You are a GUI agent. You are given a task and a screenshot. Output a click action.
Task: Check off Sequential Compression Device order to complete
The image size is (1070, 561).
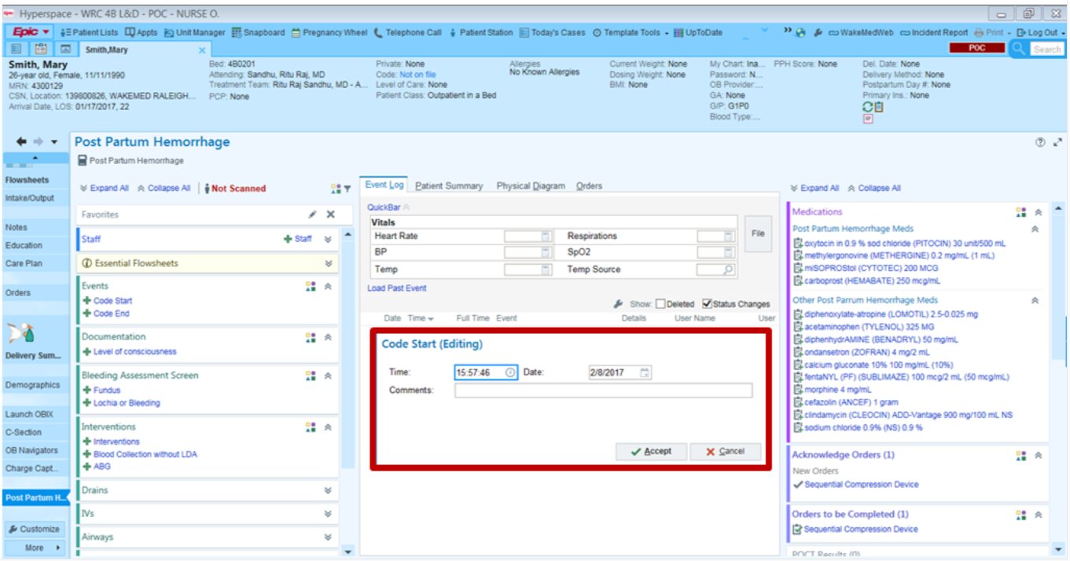coord(798,530)
